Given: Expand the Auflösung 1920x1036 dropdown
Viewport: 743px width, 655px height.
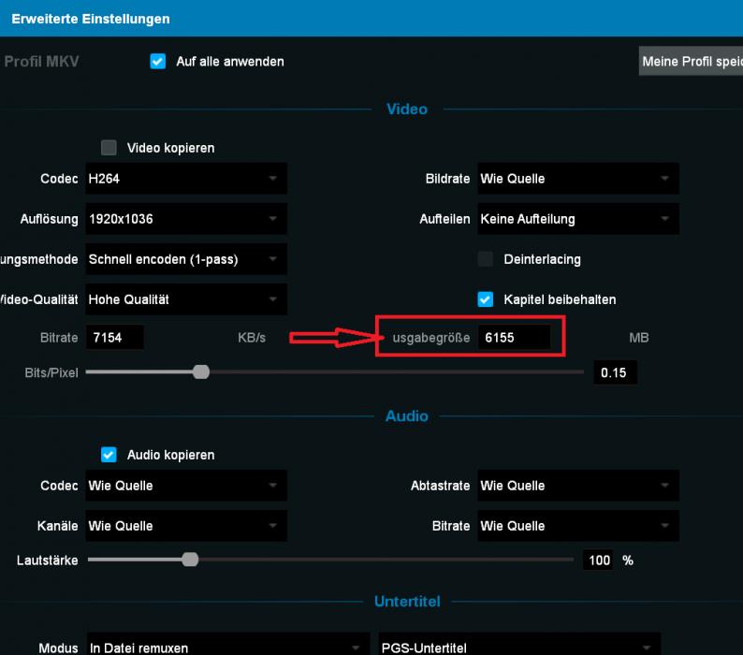Looking at the screenshot, I should point(186,219).
